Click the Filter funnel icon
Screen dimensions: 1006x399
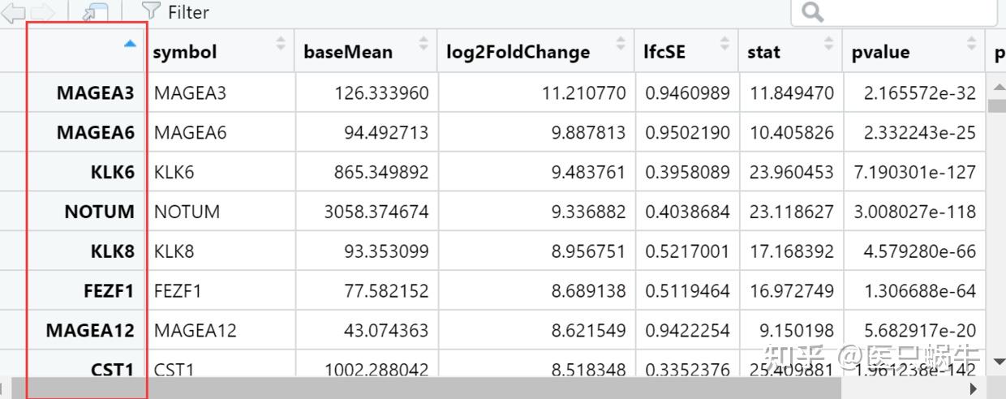point(150,11)
